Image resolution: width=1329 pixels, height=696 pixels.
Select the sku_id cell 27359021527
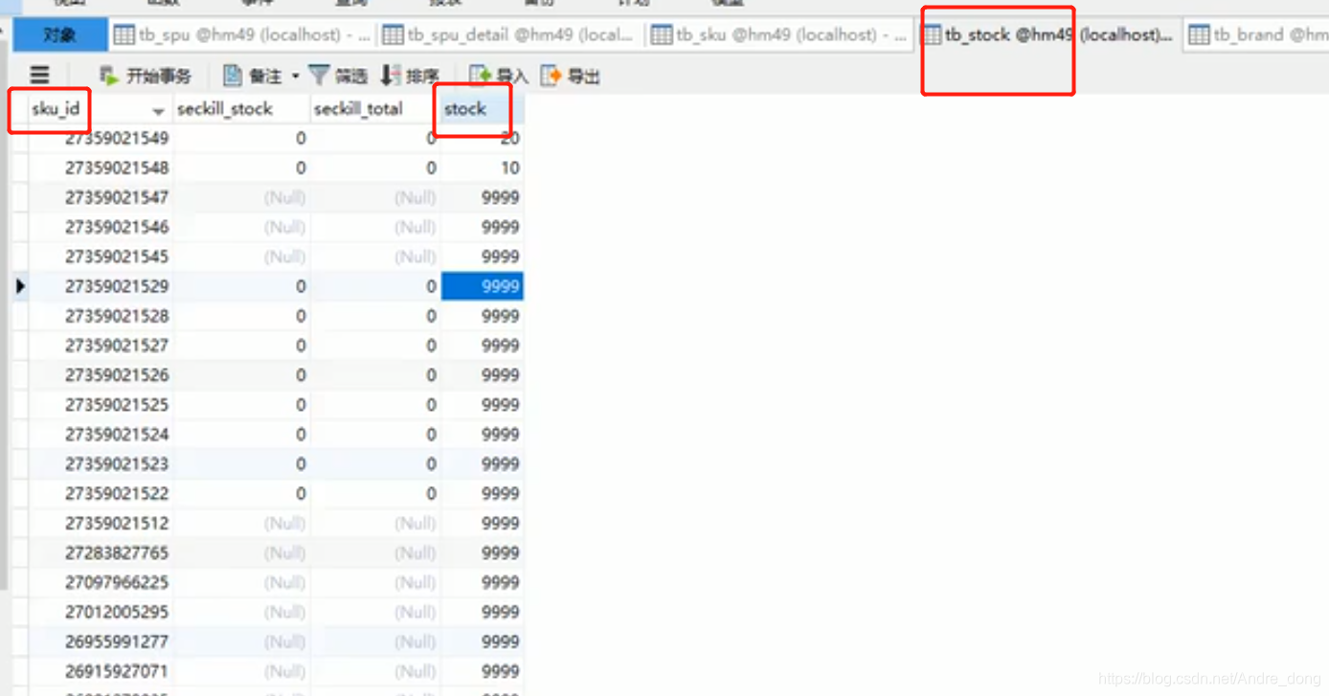[101, 346]
